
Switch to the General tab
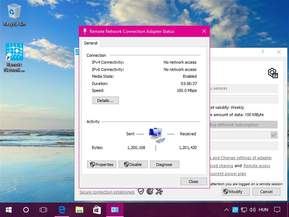91,43
